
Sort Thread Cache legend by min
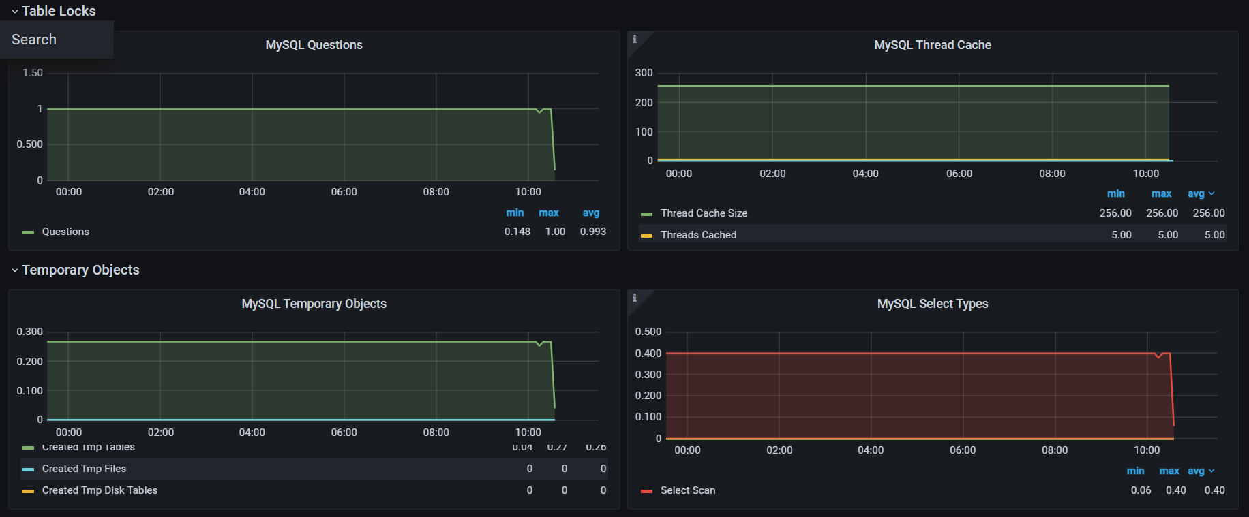(x=1116, y=193)
